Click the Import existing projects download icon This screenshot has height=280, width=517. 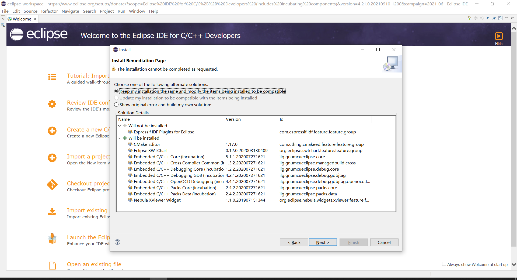pyautogui.click(x=52, y=212)
